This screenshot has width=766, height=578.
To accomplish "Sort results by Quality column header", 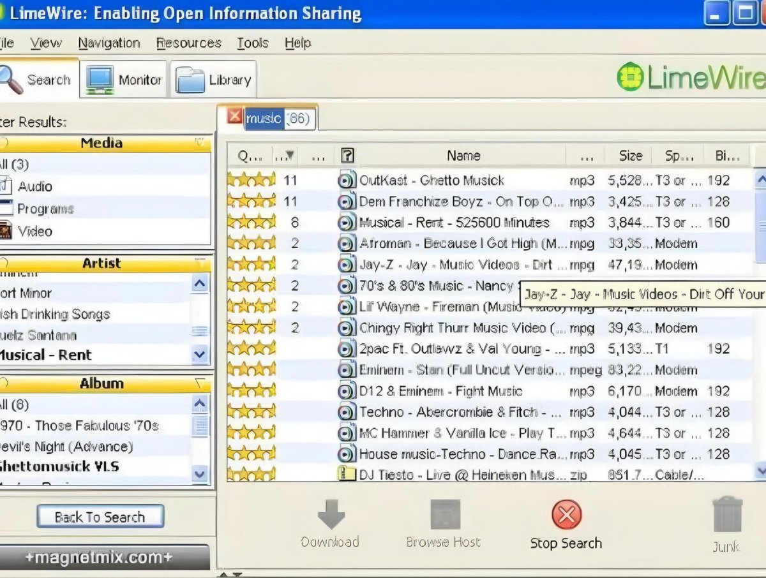I will 250,155.
